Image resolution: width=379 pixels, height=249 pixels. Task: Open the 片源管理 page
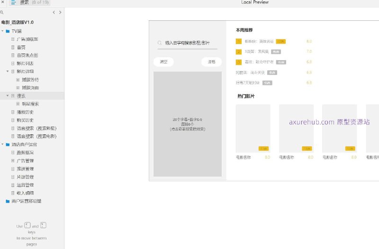point(25,177)
